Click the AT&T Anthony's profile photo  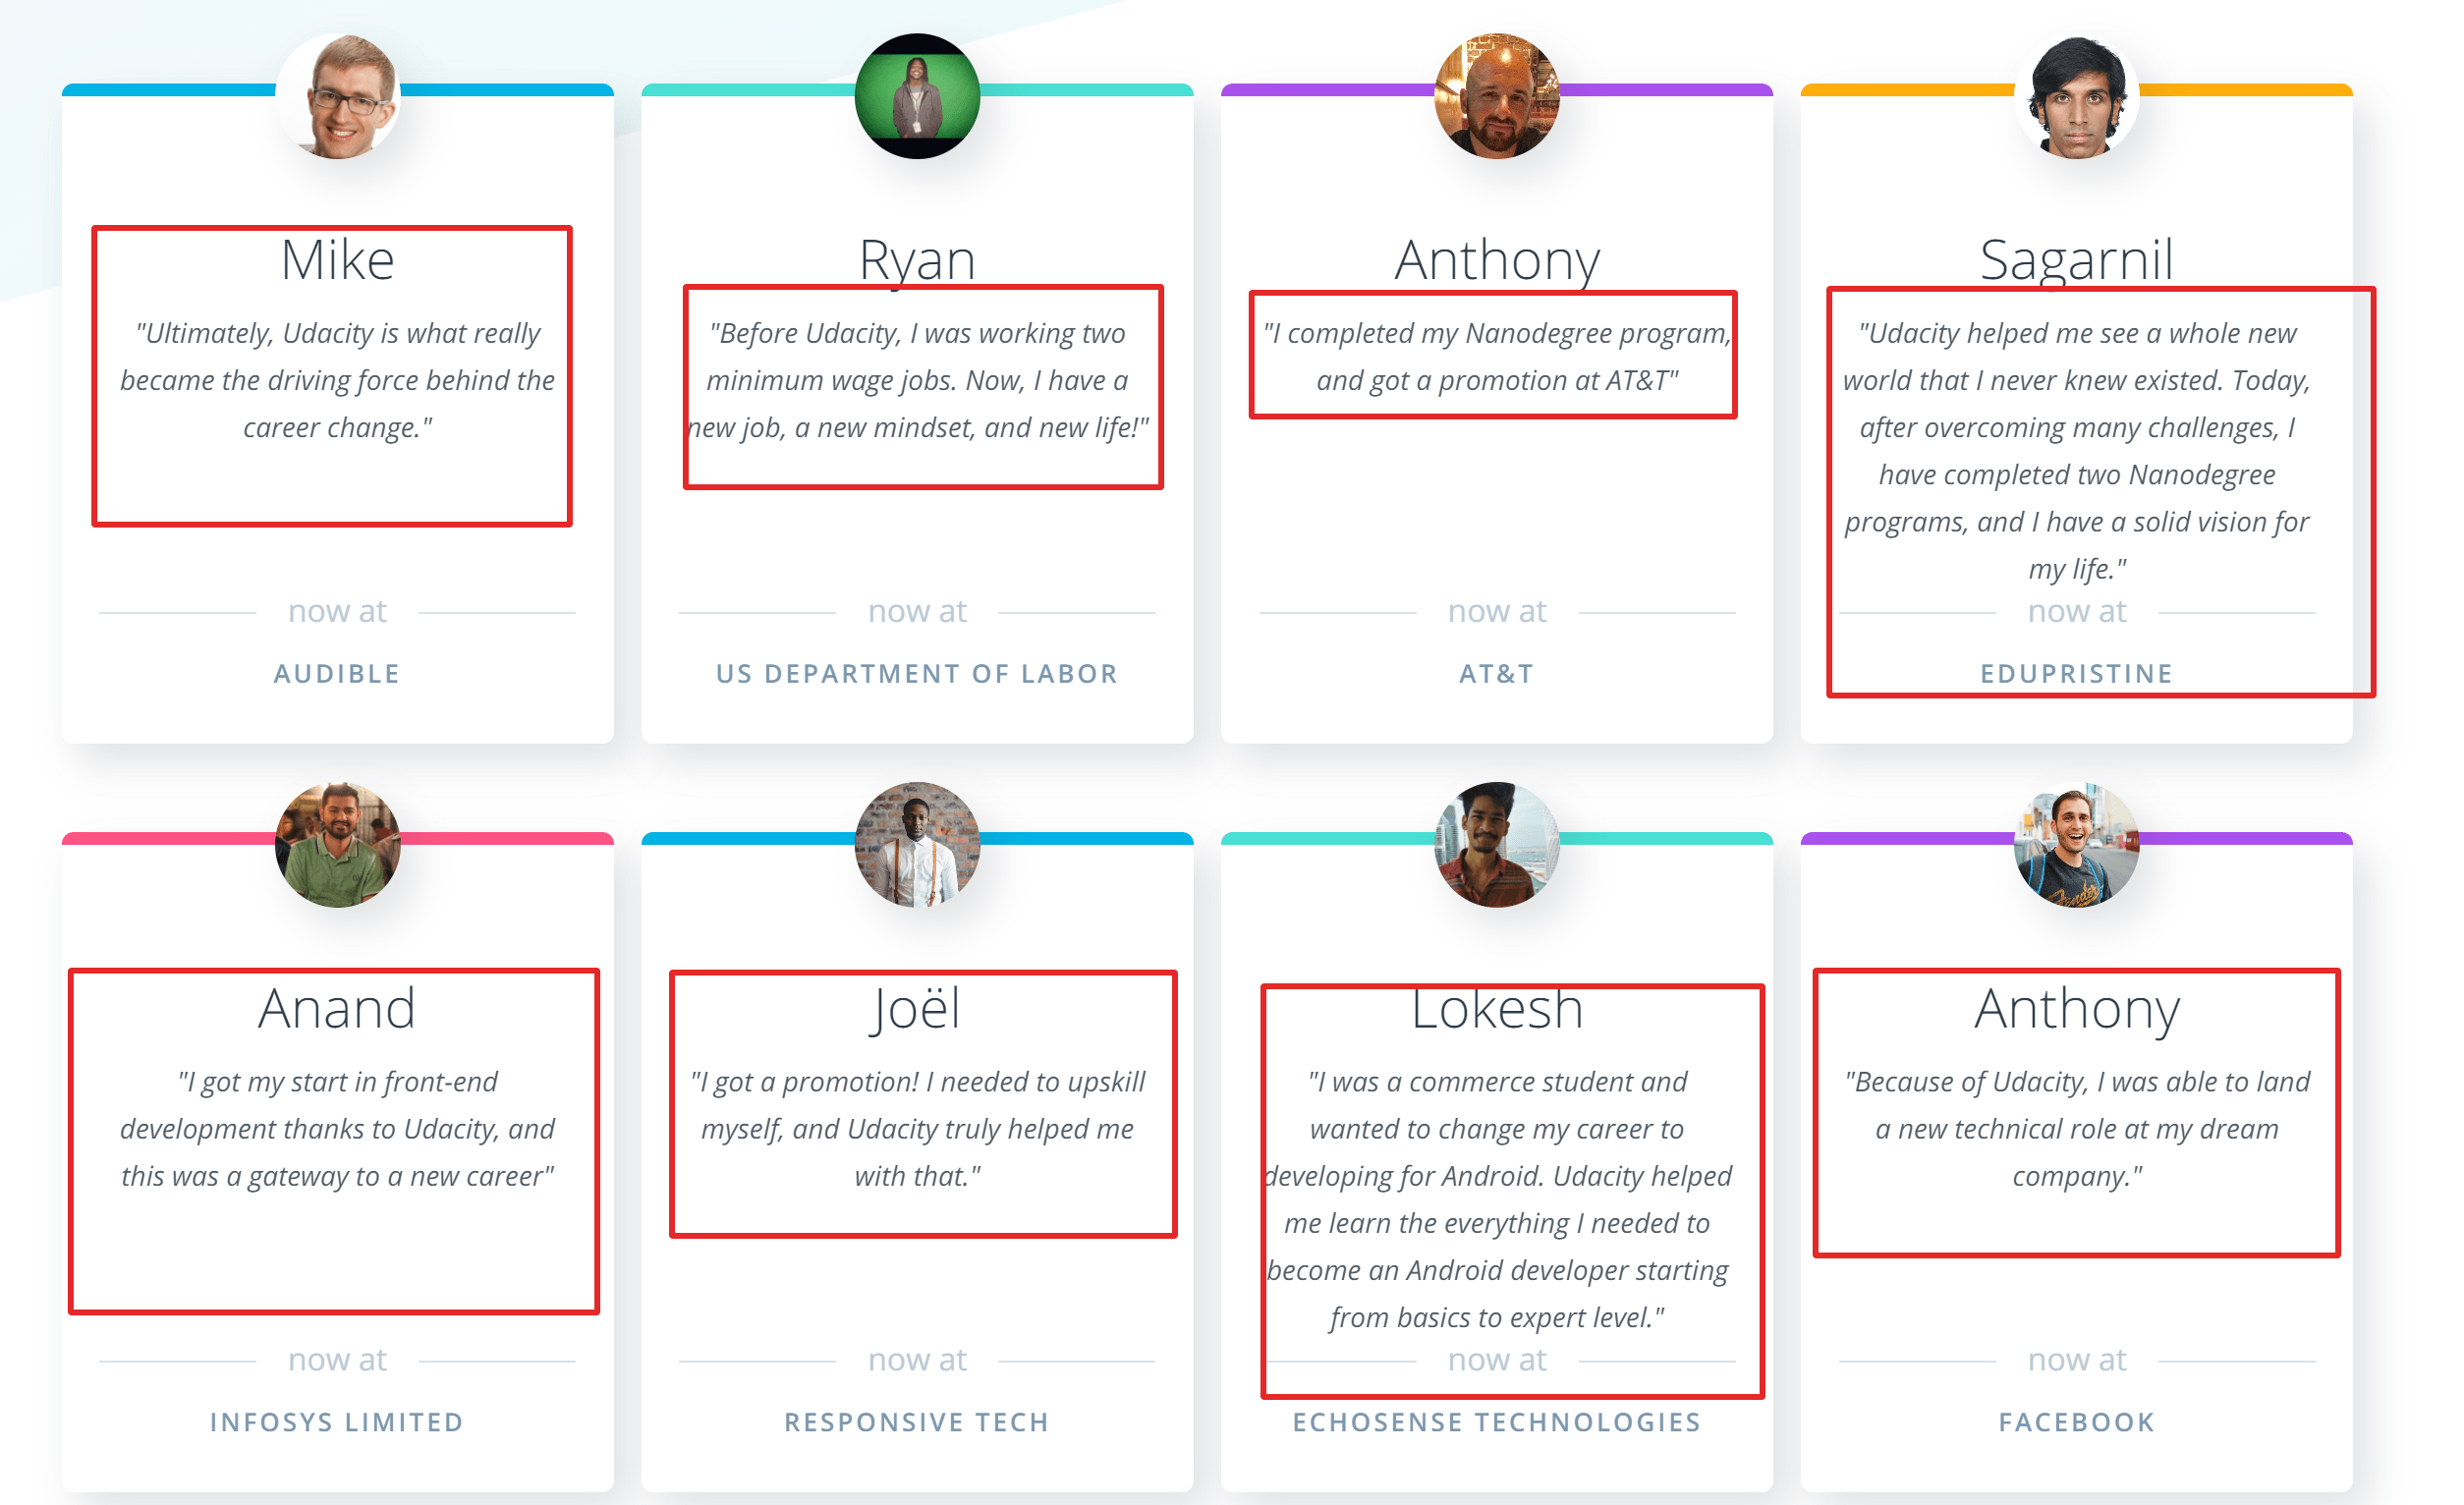pyautogui.click(x=1496, y=97)
